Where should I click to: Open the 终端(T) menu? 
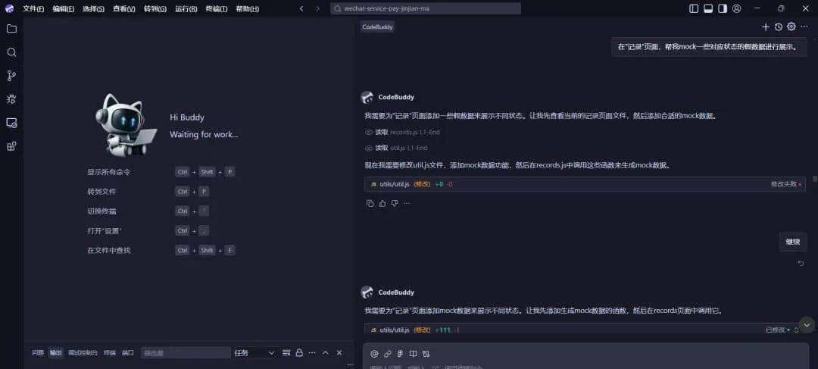(217, 9)
